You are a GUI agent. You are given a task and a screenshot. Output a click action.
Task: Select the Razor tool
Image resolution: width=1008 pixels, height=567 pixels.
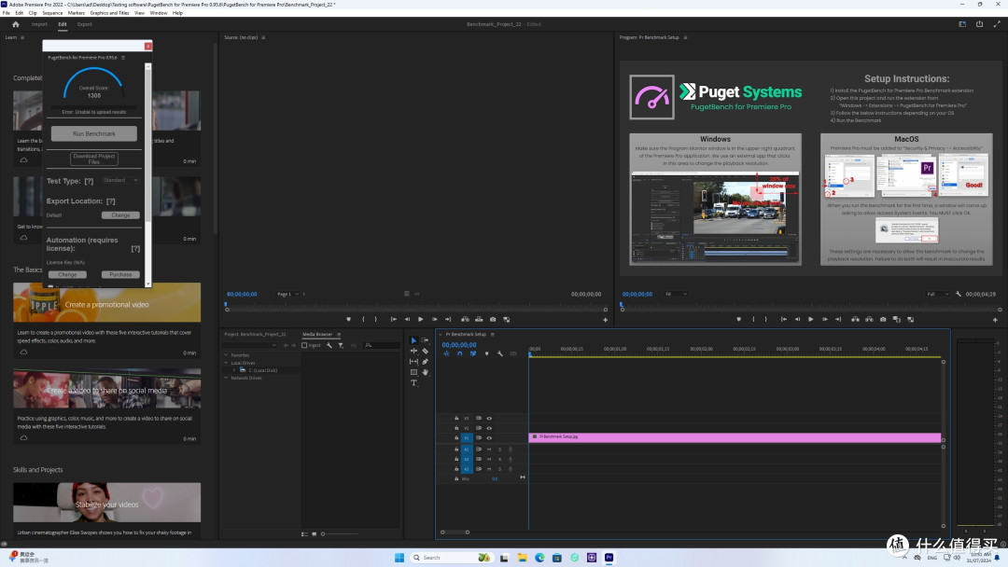tap(425, 352)
